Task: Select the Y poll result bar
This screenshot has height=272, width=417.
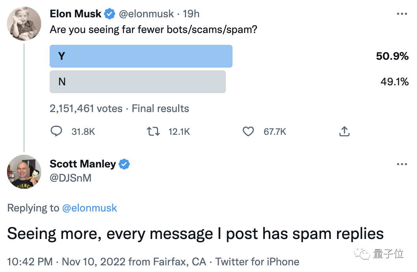Action: pos(141,56)
